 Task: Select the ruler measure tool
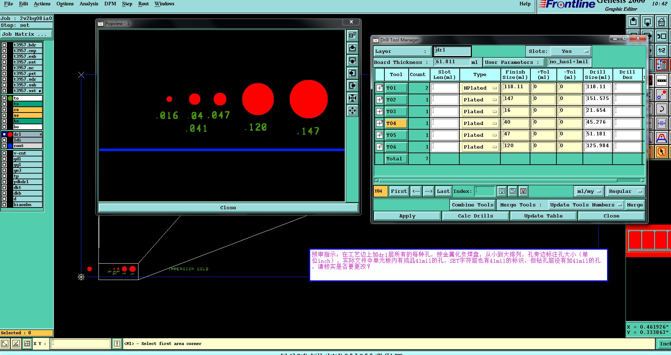click(661, 80)
